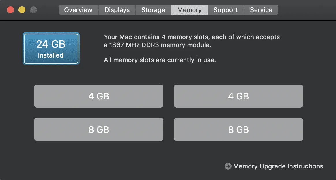Click the red close traffic light
This screenshot has height=180, width=336.
(x=10, y=9)
